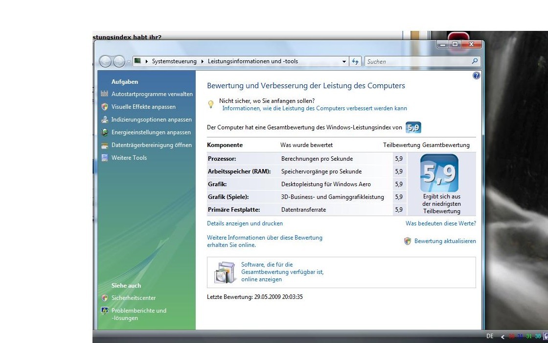
Task: Click the Problemberichte und -lösungen icon
Action: click(x=105, y=311)
